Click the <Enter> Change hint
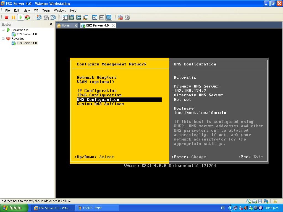Screen dimensions: 283x212 [189, 157]
